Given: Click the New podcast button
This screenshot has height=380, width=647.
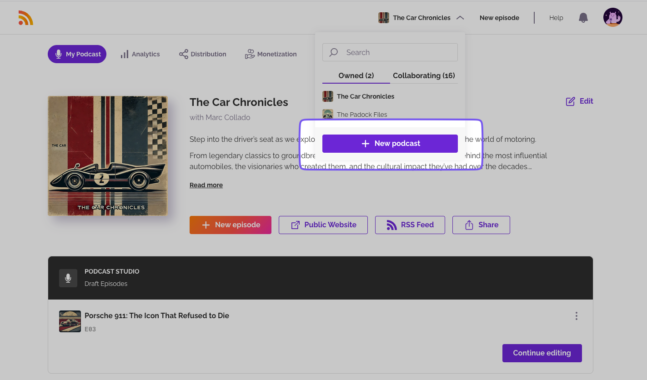Looking at the screenshot, I should tap(390, 143).
